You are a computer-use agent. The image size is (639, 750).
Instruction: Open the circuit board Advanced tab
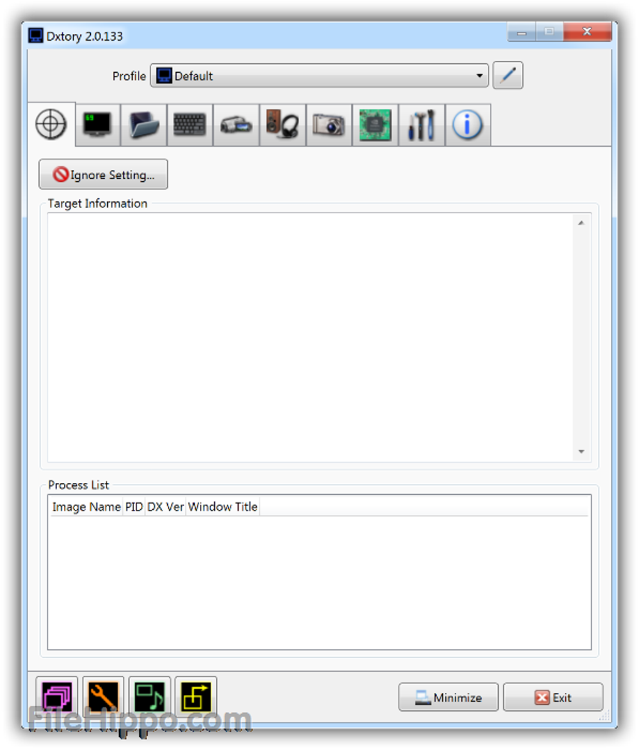tap(375, 125)
